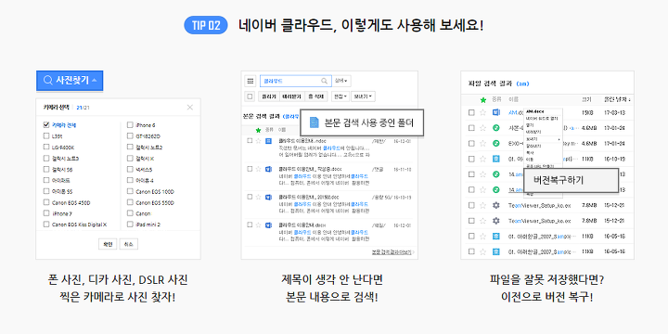Check the LG-F400K camera checkbox
This screenshot has width=668, height=334.
(x=46, y=147)
